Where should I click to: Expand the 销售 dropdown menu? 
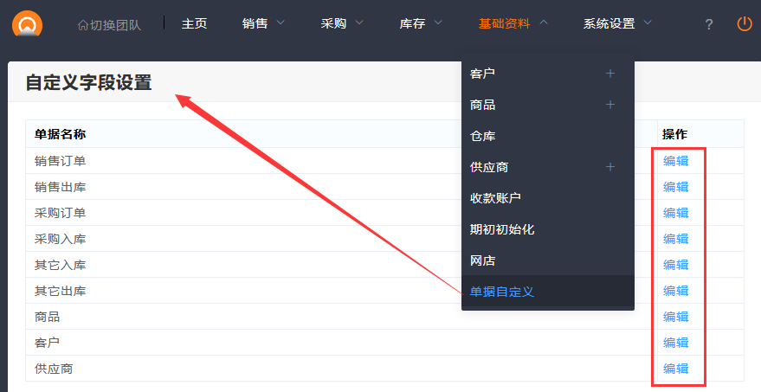pyautogui.click(x=263, y=24)
